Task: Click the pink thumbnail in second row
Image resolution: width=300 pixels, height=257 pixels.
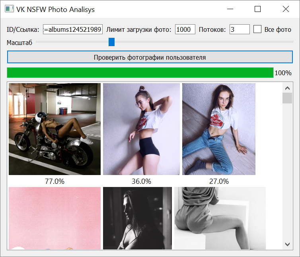Action: point(55,218)
